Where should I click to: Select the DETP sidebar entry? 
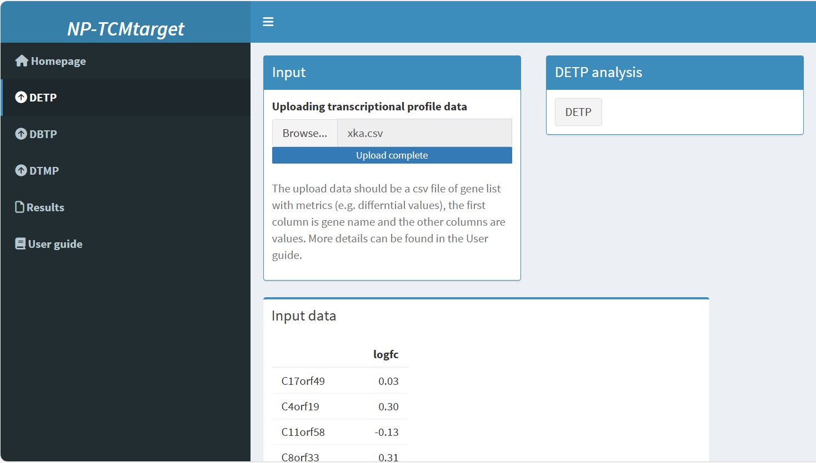click(126, 98)
